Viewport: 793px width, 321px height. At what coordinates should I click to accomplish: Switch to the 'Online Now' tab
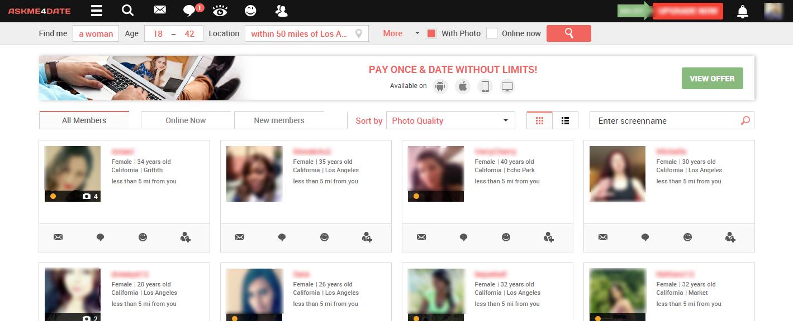[x=186, y=120]
